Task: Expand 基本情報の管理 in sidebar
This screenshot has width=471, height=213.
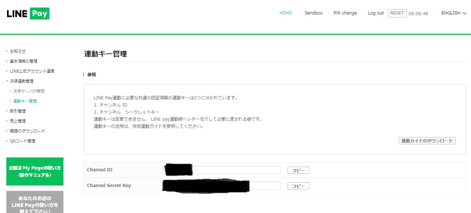Action: pos(24,61)
